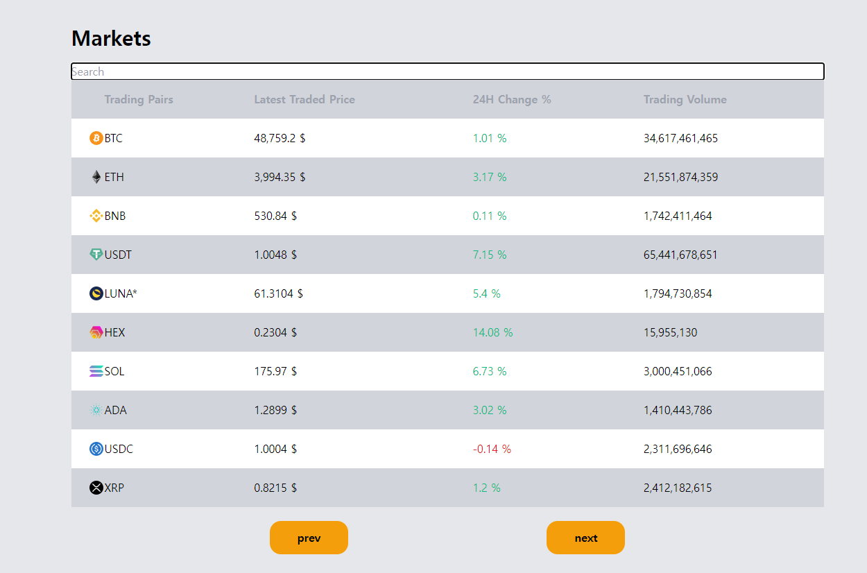Click USDC price 1.0004 $
The height and width of the screenshot is (573, 867).
tap(275, 449)
